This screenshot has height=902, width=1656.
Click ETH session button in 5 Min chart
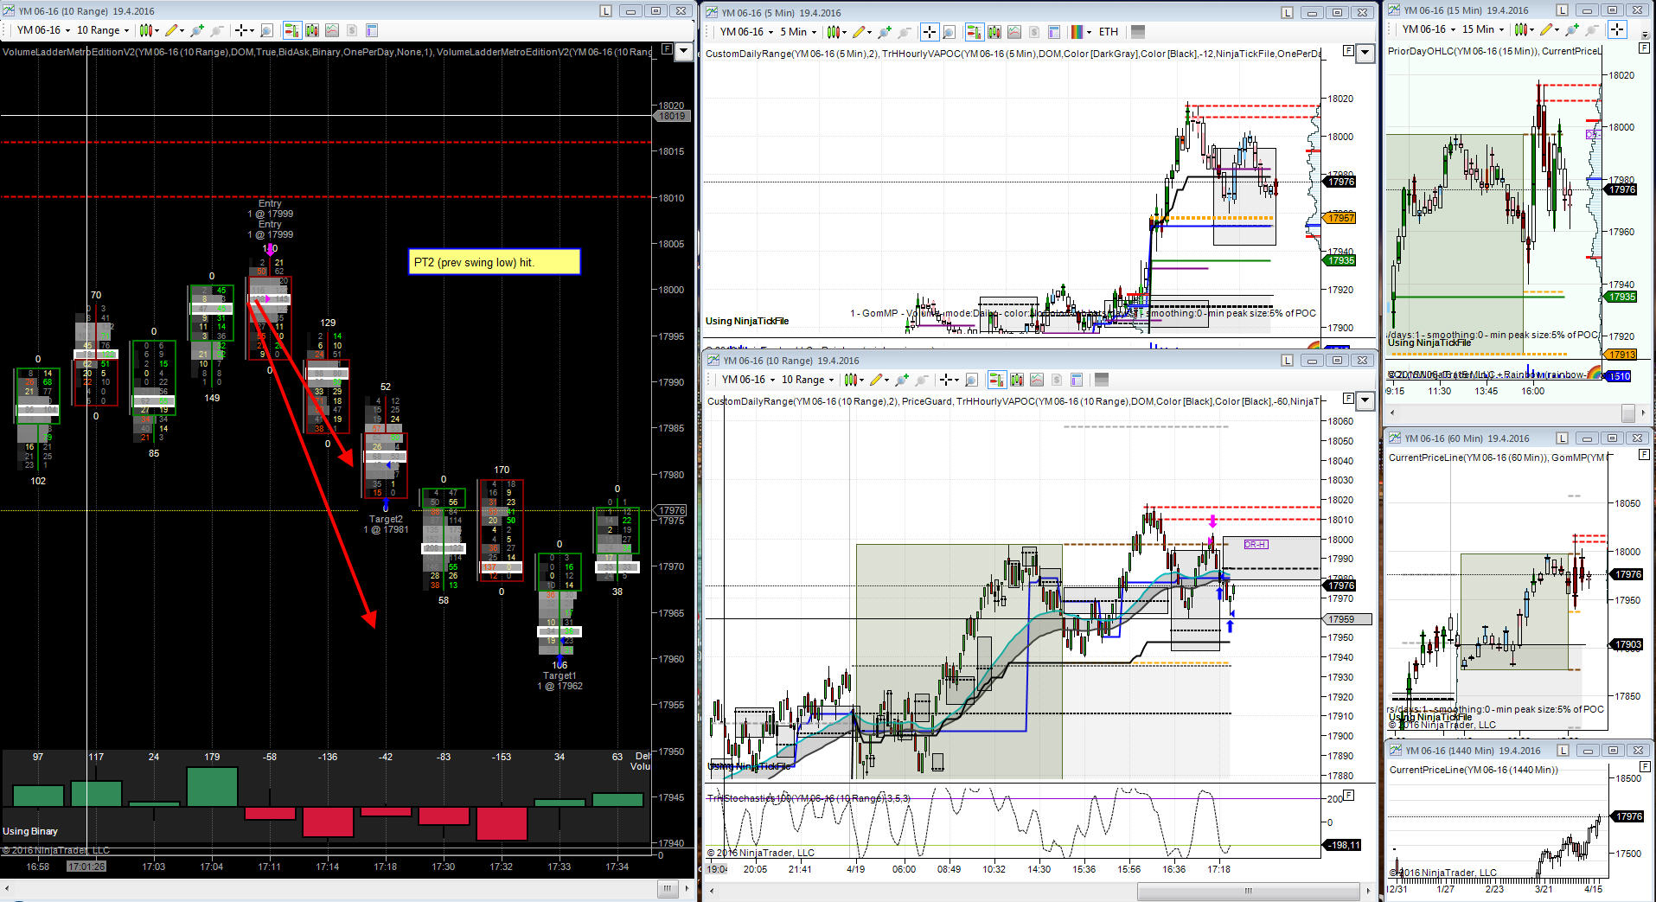pos(1109,32)
